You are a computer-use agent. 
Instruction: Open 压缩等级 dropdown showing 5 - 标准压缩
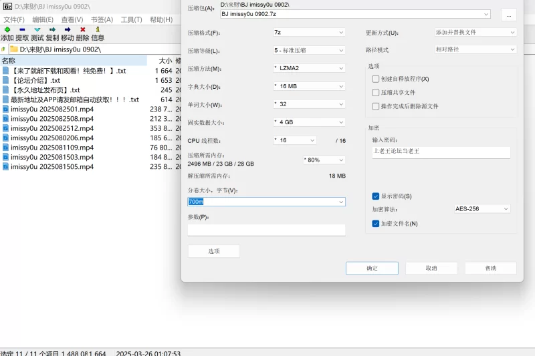pyautogui.click(x=309, y=50)
